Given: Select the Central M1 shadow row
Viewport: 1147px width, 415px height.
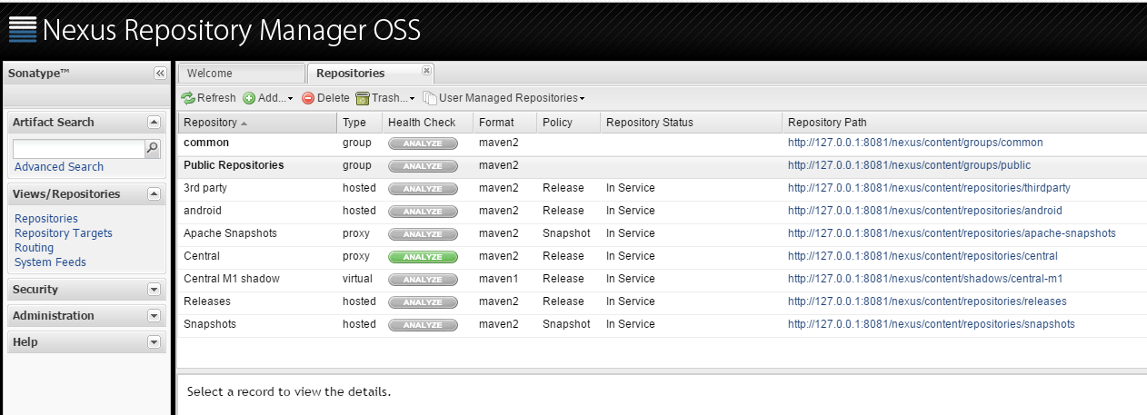Looking at the screenshot, I should point(663,280).
